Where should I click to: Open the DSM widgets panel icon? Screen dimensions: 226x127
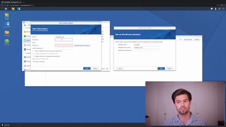coord(223,9)
